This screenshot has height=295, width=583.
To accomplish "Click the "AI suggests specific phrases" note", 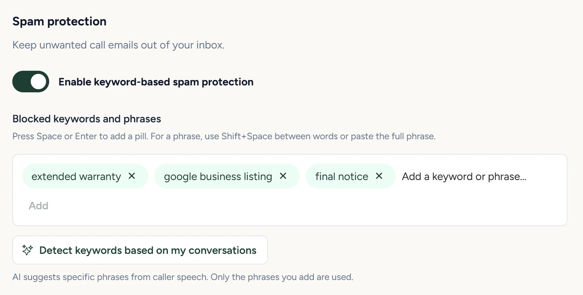I will (183, 277).
